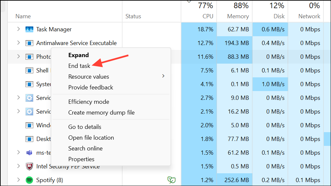Click the Name column header
Image resolution: width=331 pixels, height=186 pixels.
(x=23, y=16)
